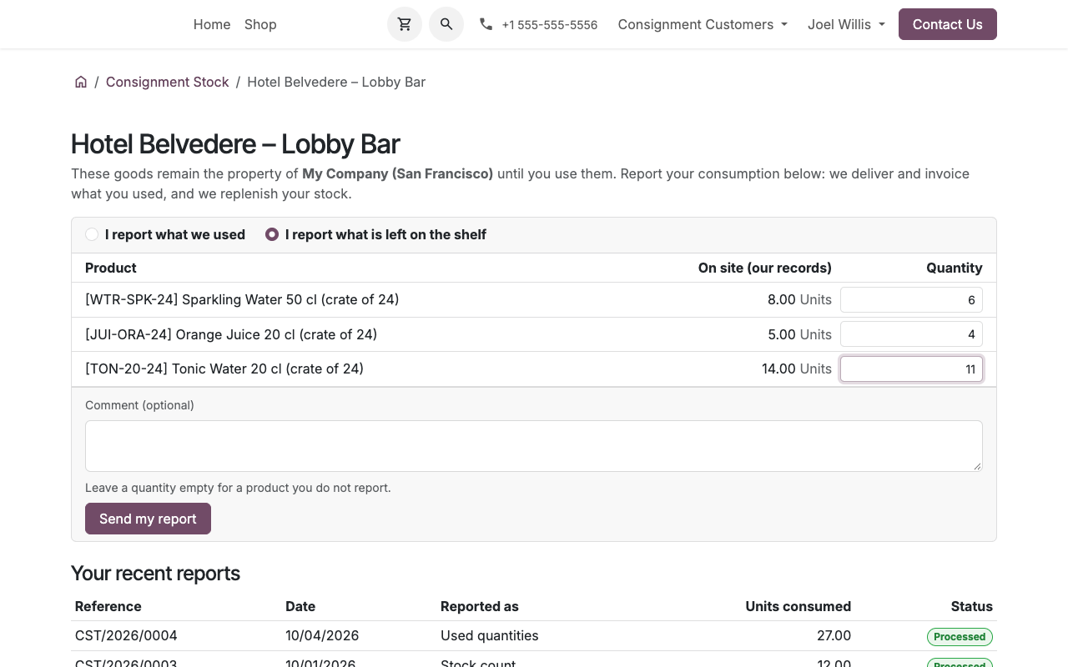Focus the Sparkling Water quantity field
This screenshot has height=667, width=1068.
click(911, 300)
